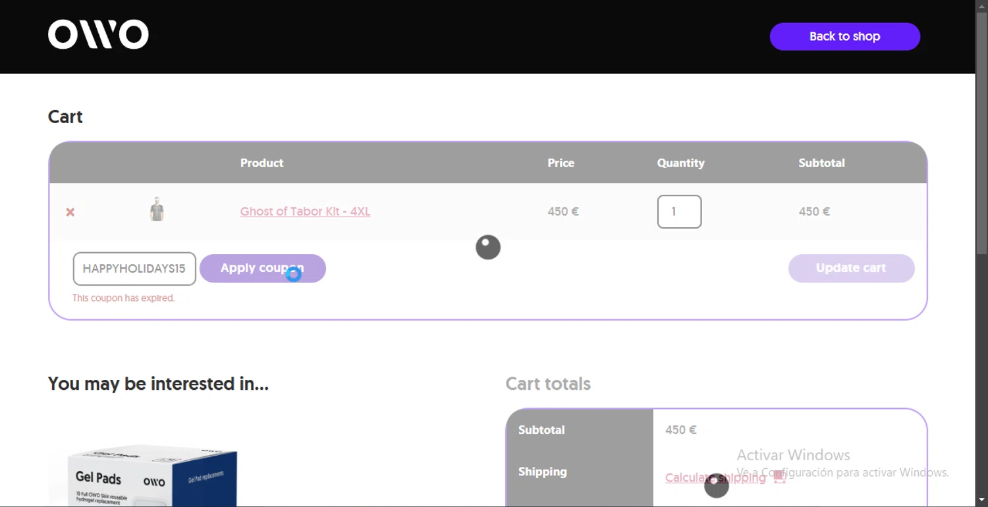This screenshot has height=507, width=988.
Task: Click the Subtotal column header
Action: pos(821,163)
